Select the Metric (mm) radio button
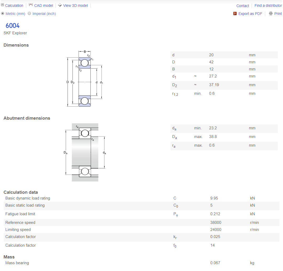The width and height of the screenshot is (283, 271). click(x=3, y=13)
